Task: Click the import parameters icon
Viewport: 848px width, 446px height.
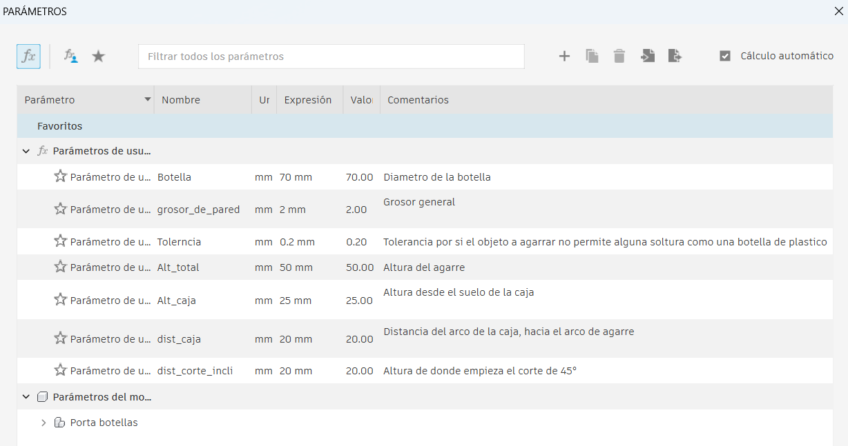Action: (648, 57)
